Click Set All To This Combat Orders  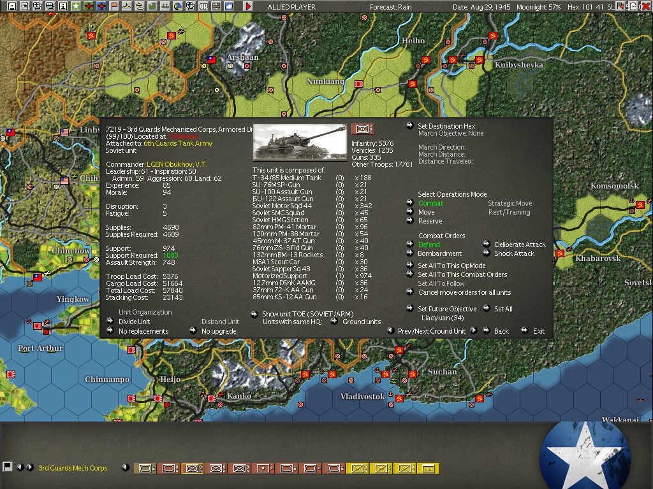(x=462, y=275)
